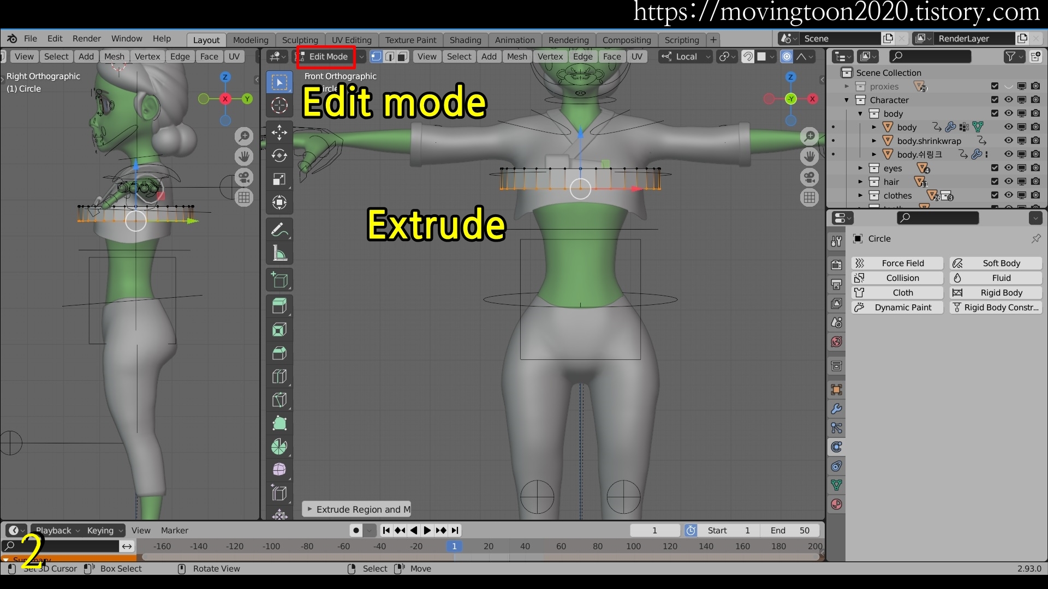Select the Extrude Region tool
The width and height of the screenshot is (1048, 589).
click(x=279, y=306)
